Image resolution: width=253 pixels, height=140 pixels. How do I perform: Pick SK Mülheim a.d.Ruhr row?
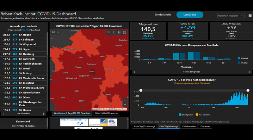(23, 88)
